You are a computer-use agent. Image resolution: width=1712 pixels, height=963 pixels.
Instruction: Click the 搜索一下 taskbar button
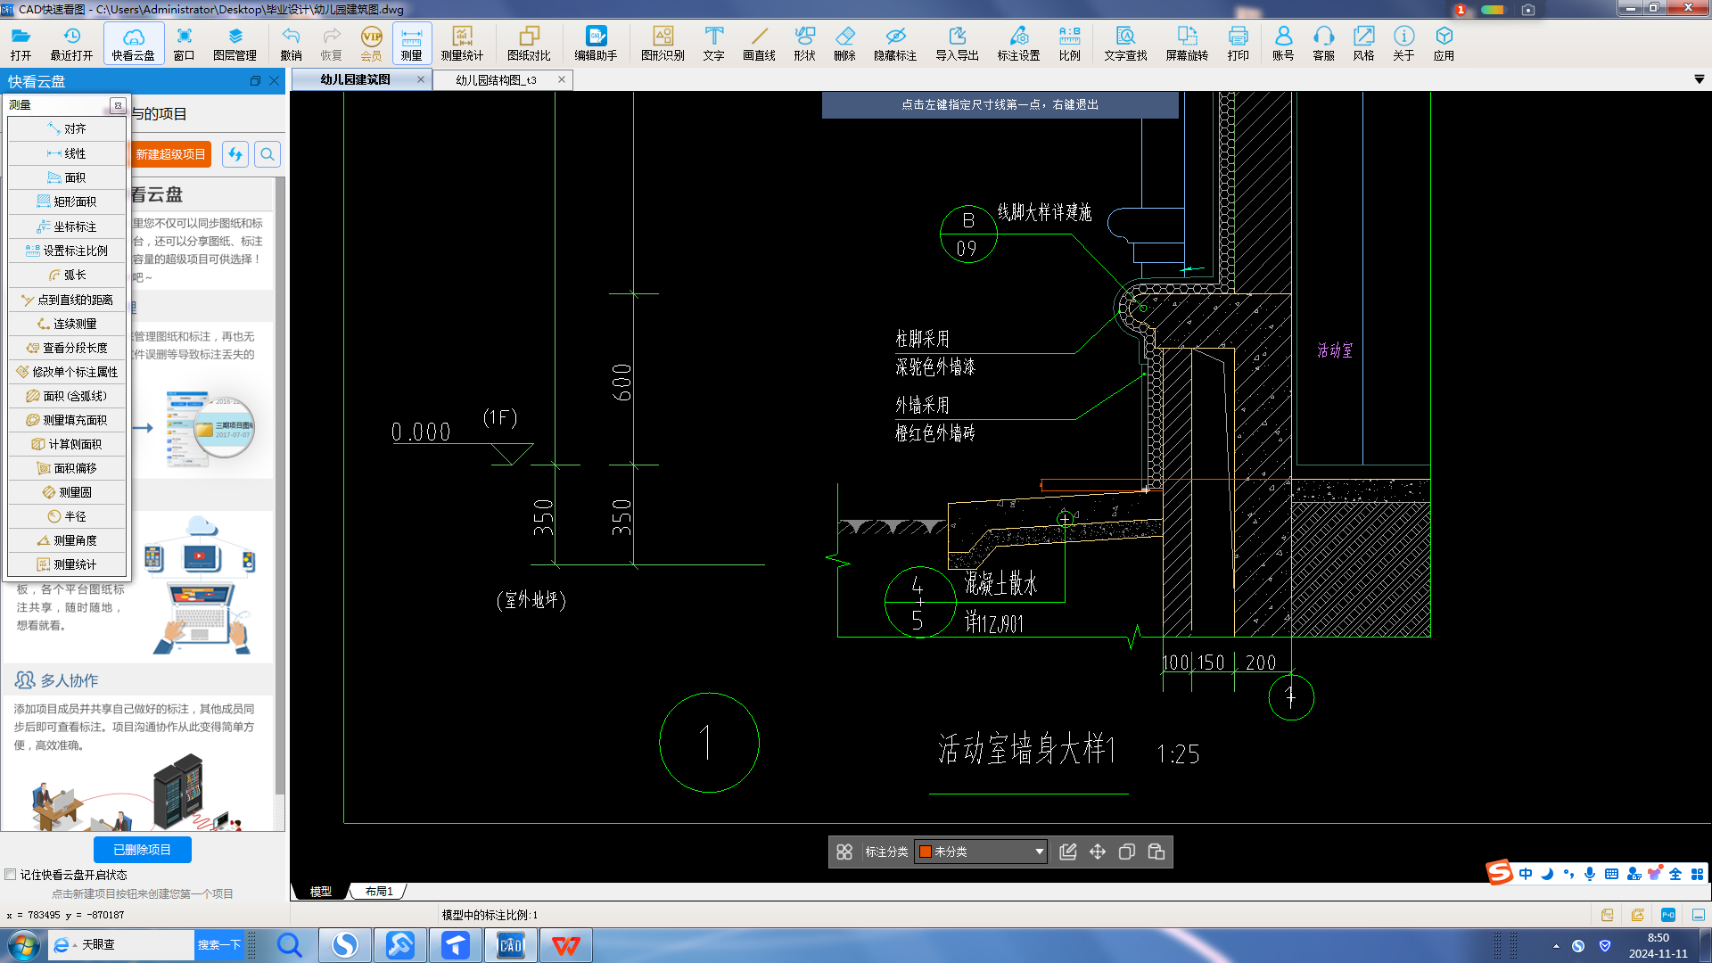click(219, 945)
